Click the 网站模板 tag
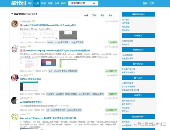This screenshot has width=170, height=130. pyautogui.click(x=50, y=94)
